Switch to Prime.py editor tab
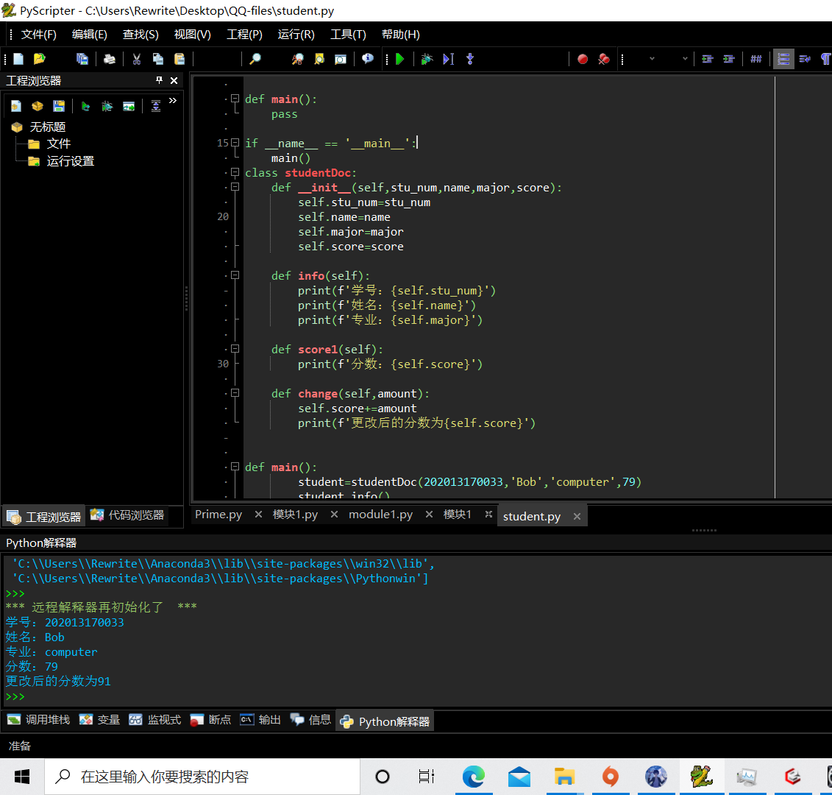The image size is (832, 795). [218, 515]
